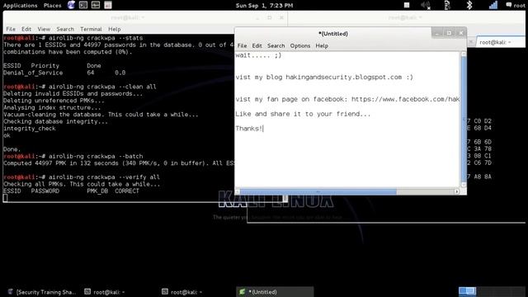Open the Terminal menu in the terminal window
This screenshot has height=297, width=528.
[x=91, y=30]
